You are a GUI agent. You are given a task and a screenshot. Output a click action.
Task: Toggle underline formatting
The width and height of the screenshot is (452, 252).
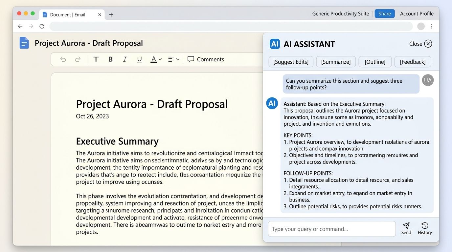[x=139, y=59]
